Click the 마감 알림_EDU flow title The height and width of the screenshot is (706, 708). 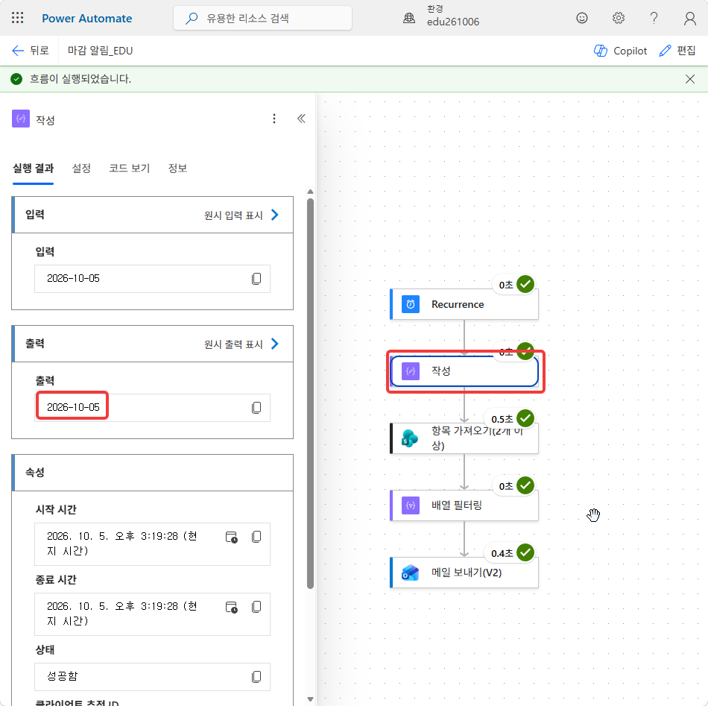click(x=101, y=51)
